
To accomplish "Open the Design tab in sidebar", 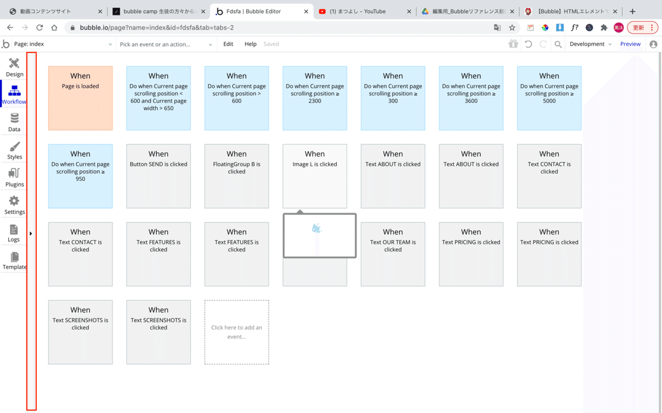I will pyautogui.click(x=14, y=67).
